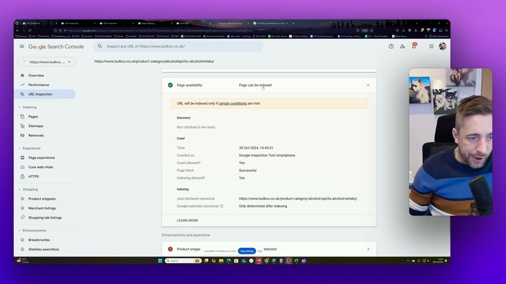506x284 pixels.
Task: Click the magnifier icon in inspect bar
Action: (x=100, y=46)
